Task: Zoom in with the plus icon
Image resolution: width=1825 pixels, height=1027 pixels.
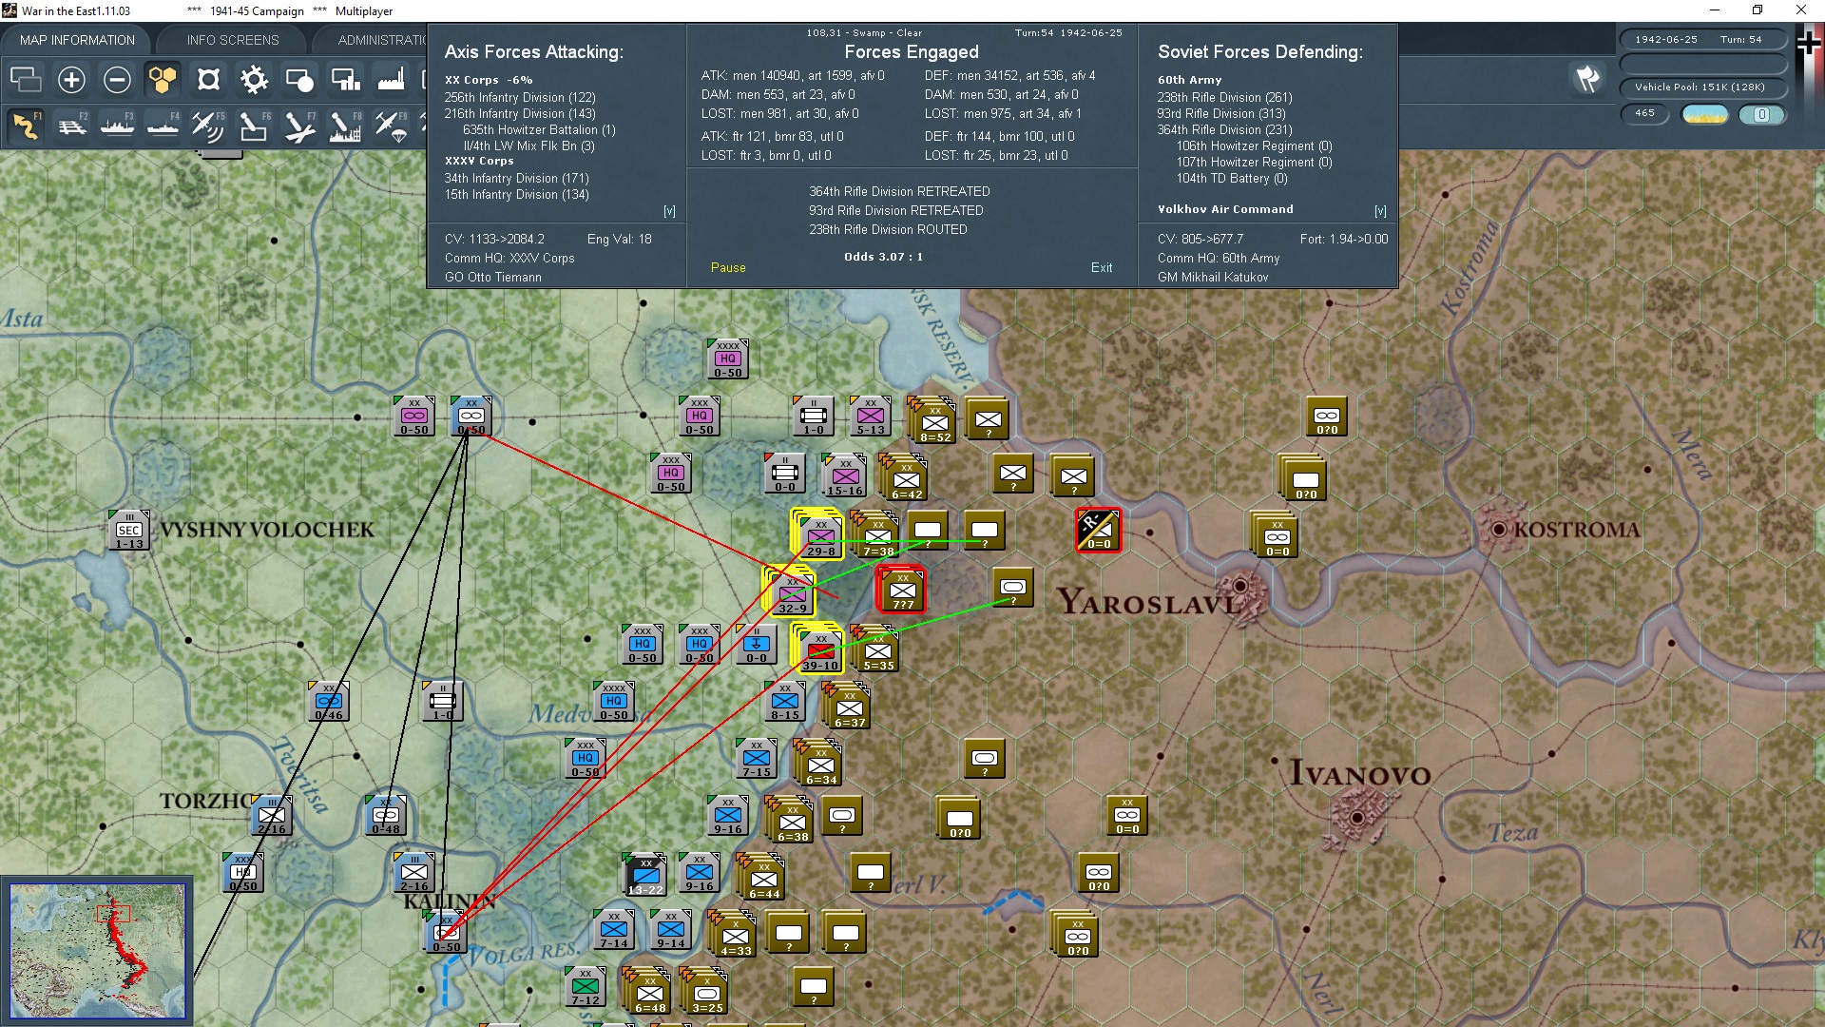Action: [x=71, y=80]
